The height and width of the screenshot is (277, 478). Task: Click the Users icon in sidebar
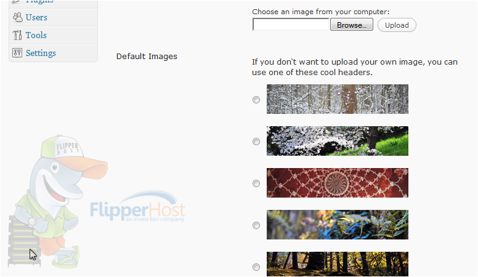point(18,17)
